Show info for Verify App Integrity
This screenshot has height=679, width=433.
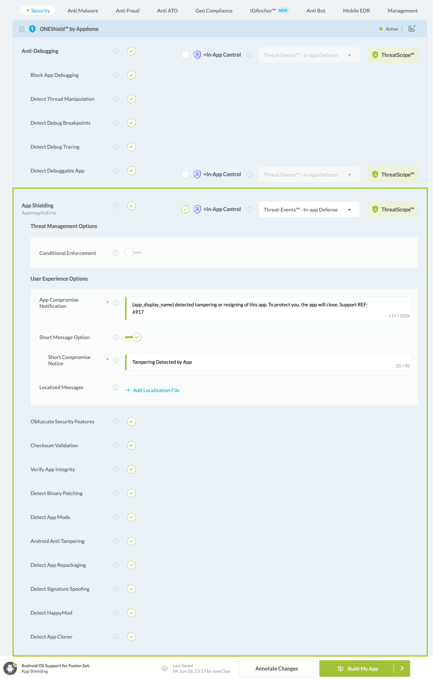(116, 469)
